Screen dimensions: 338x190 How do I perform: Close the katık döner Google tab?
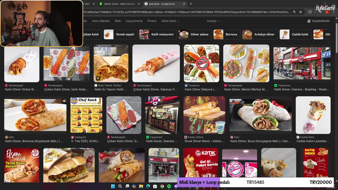pyautogui.click(x=184, y=4)
